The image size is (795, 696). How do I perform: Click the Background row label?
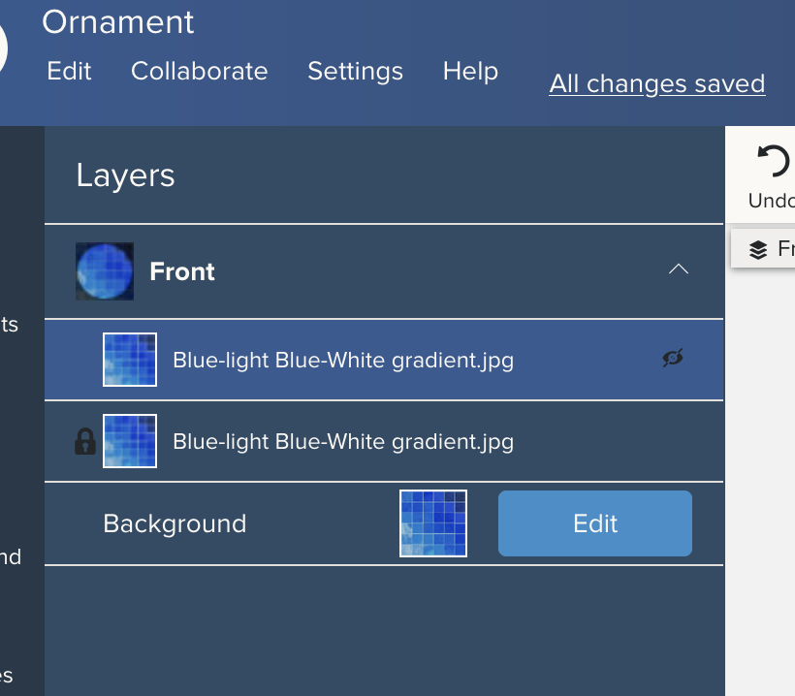coord(175,523)
